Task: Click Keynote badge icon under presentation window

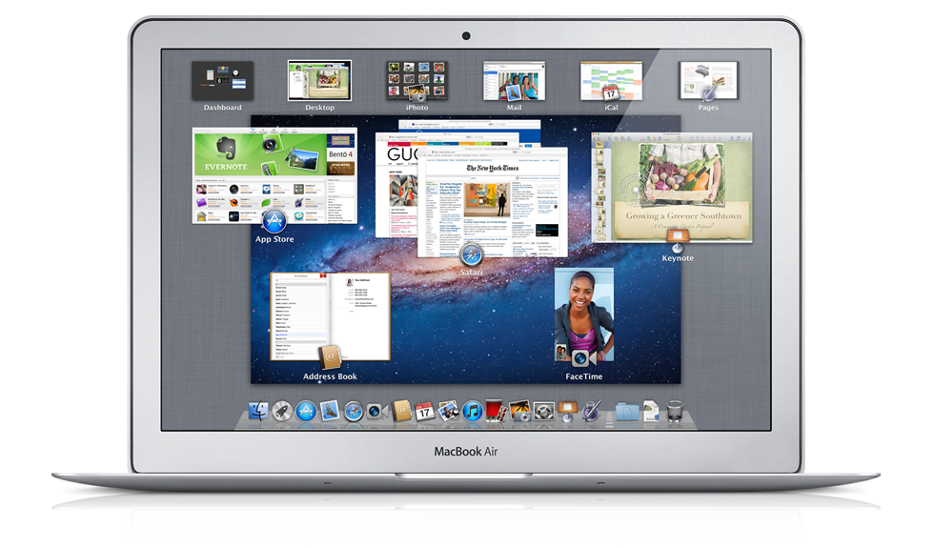Action: coord(678,241)
